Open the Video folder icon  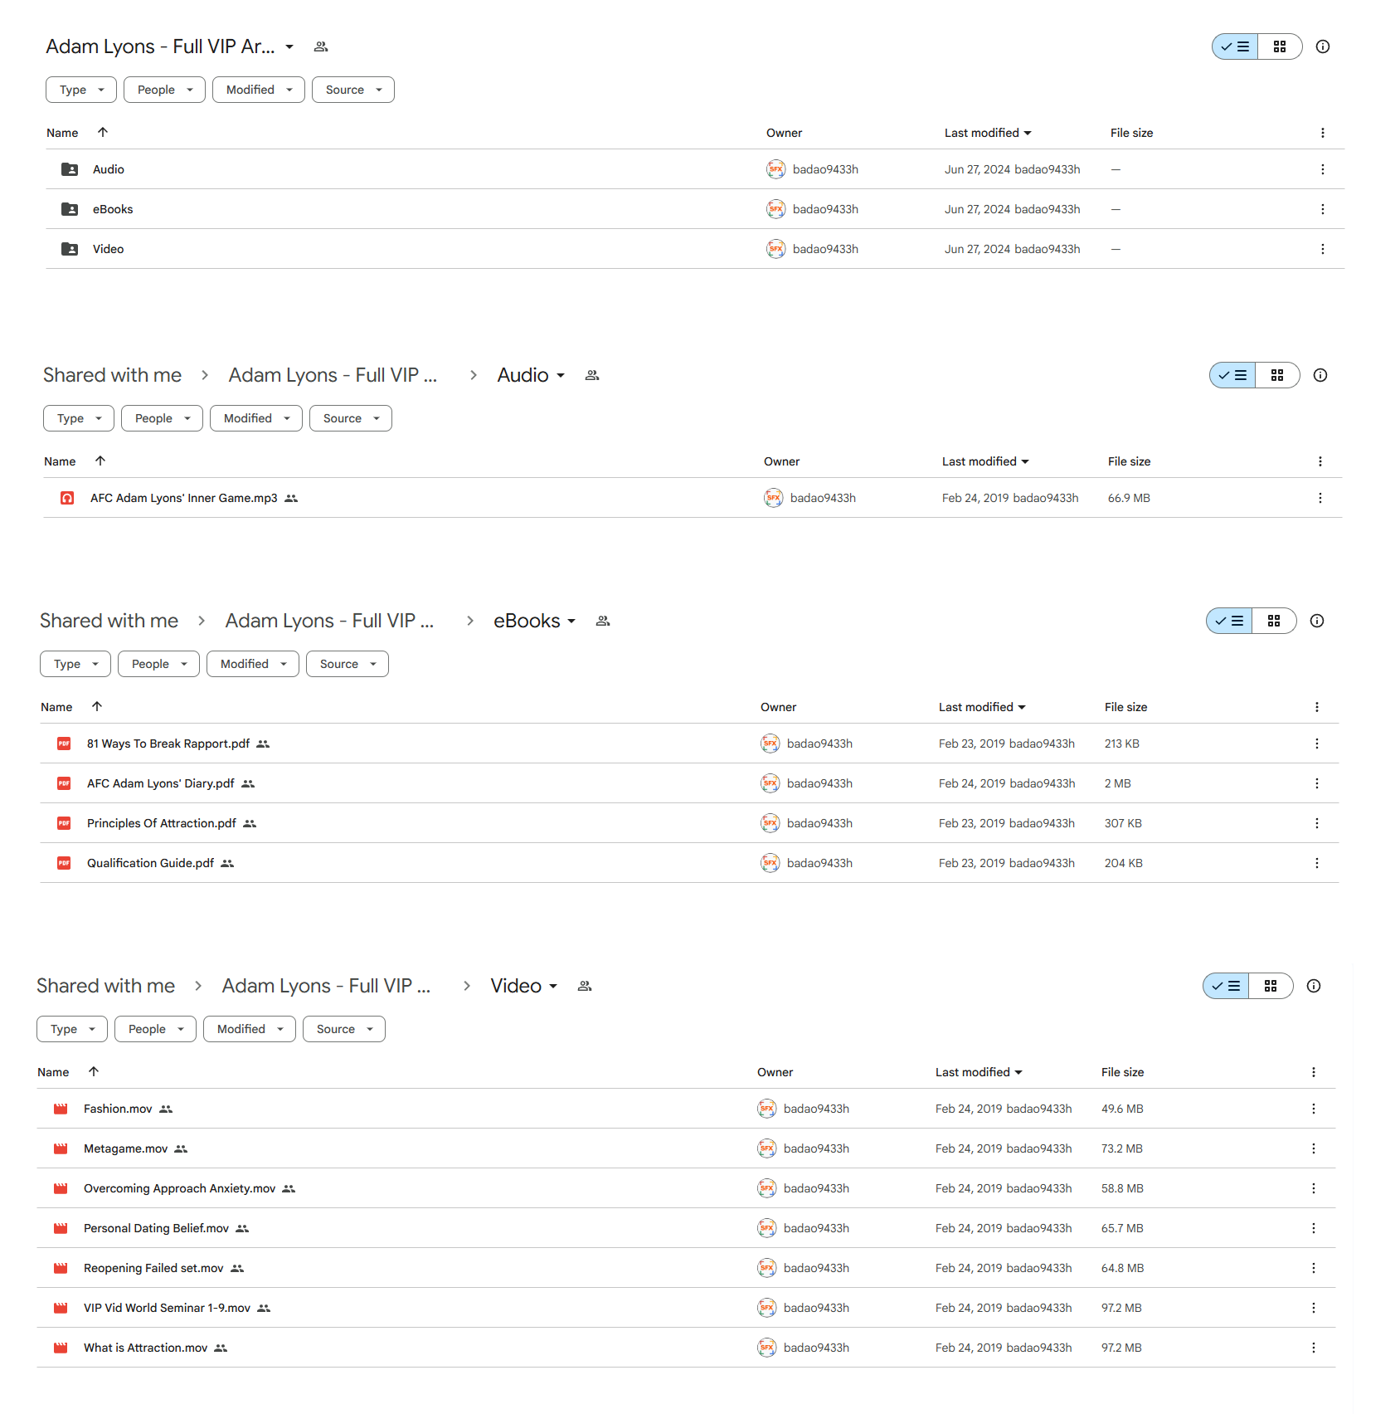70,249
